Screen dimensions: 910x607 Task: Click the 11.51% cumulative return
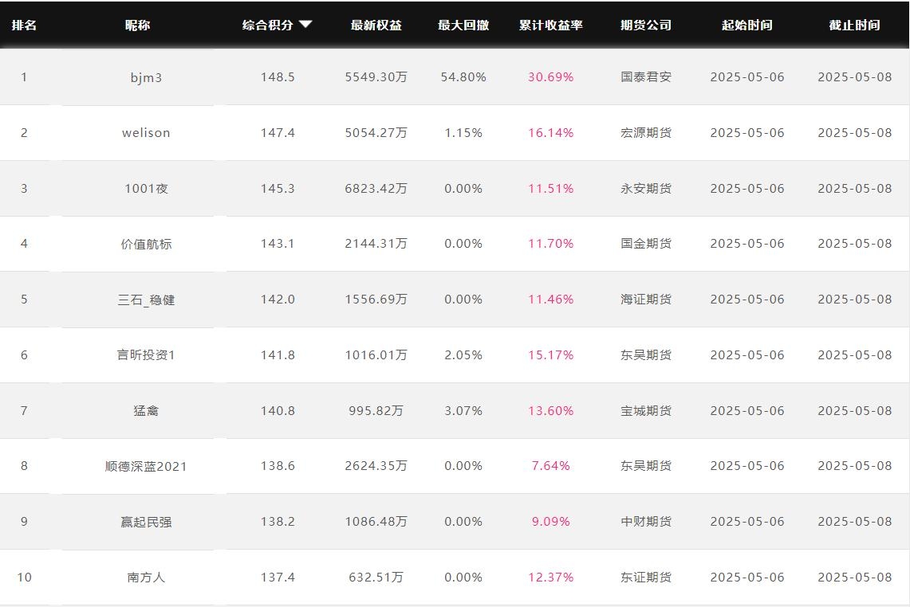click(551, 189)
